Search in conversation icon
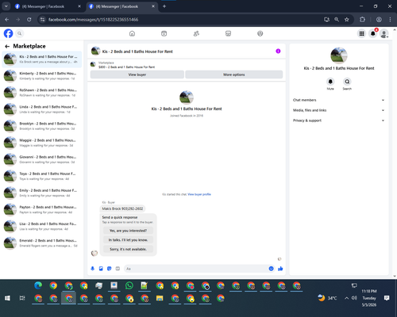 (347, 82)
